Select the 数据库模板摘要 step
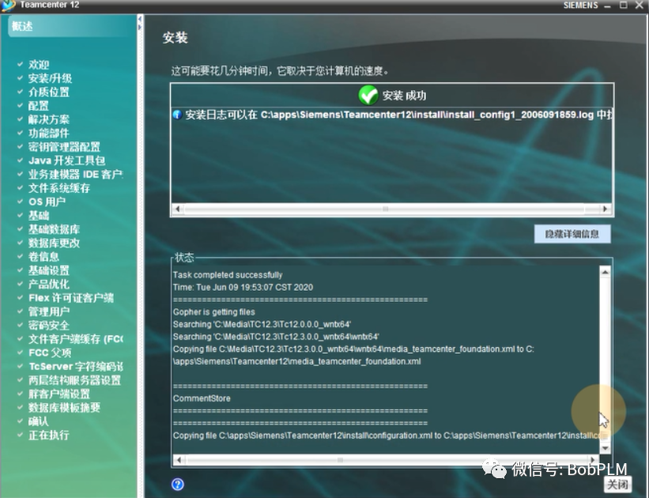Screen dimensions: 649x498 64,407
